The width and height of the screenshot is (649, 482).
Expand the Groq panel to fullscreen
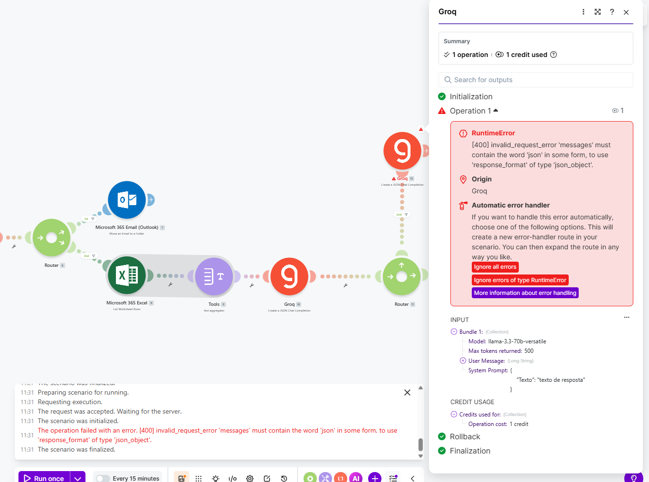(598, 12)
